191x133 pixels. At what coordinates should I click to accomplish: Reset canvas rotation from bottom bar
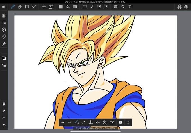(105, 122)
